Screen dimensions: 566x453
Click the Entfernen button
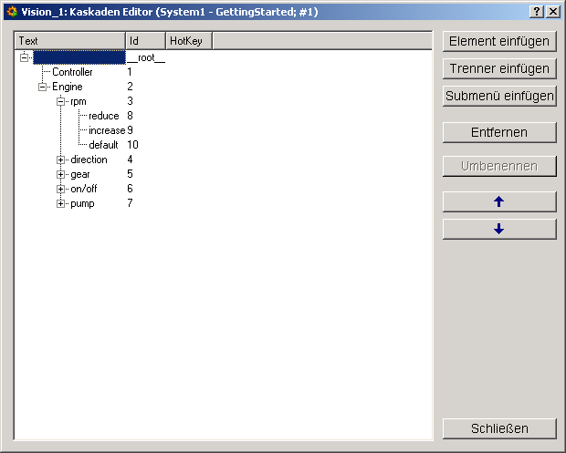(x=499, y=132)
